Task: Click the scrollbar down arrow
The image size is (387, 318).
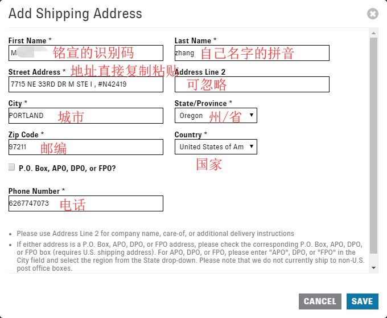Action: (373, 268)
